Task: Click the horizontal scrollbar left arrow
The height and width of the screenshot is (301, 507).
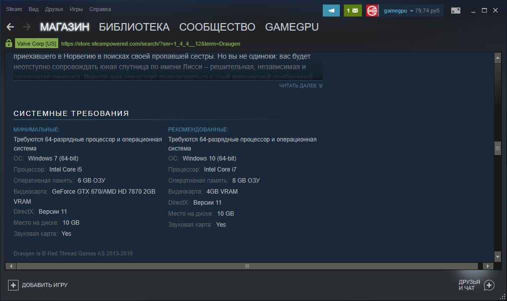Action: click(x=11, y=266)
